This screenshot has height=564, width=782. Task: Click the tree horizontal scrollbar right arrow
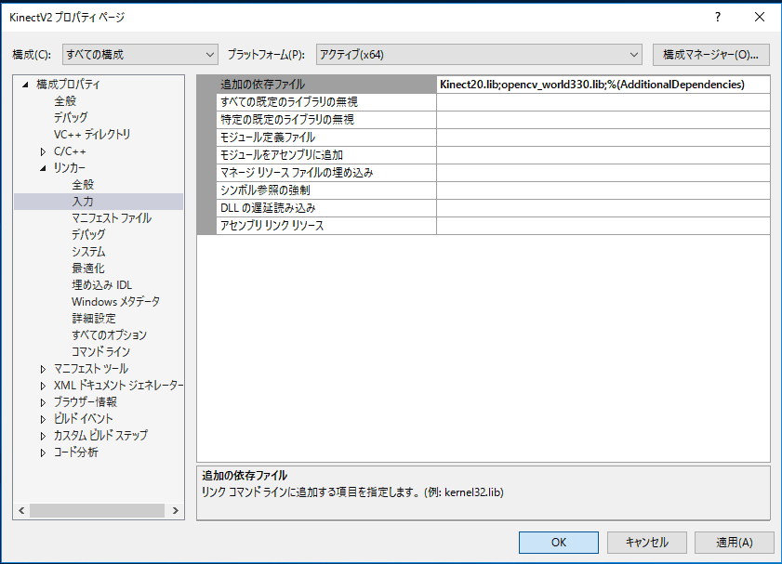coord(177,511)
